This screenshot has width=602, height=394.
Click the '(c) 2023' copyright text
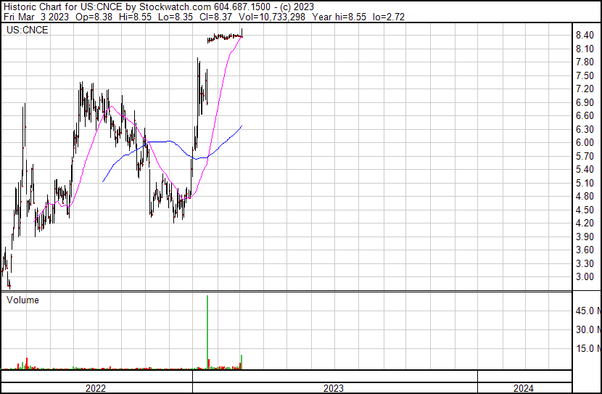[x=296, y=7]
